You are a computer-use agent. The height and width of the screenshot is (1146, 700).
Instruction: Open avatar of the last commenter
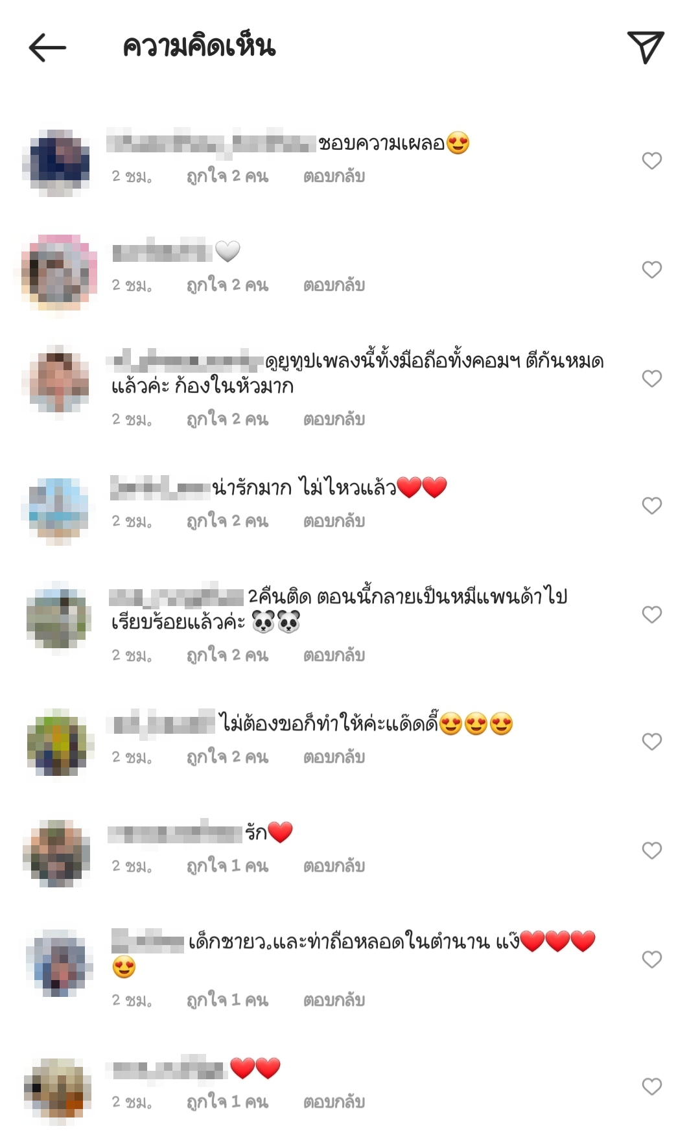coord(56,1089)
